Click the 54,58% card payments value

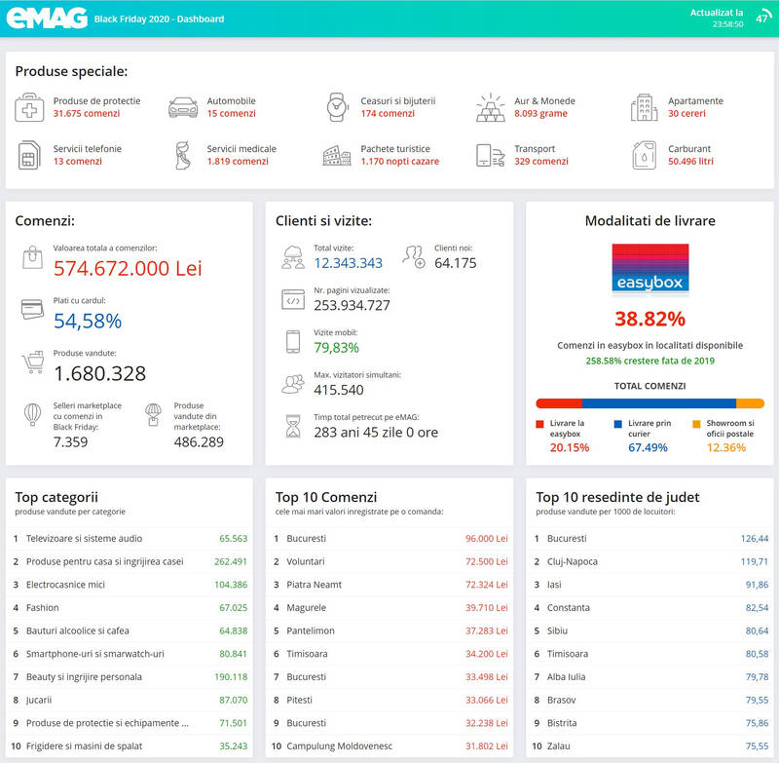point(88,322)
